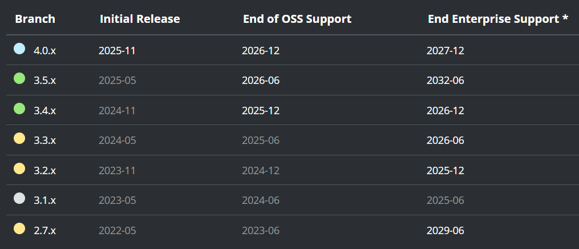Click the 2.7.x branch label
Viewport: 579px width, 249px height.
pos(44,231)
